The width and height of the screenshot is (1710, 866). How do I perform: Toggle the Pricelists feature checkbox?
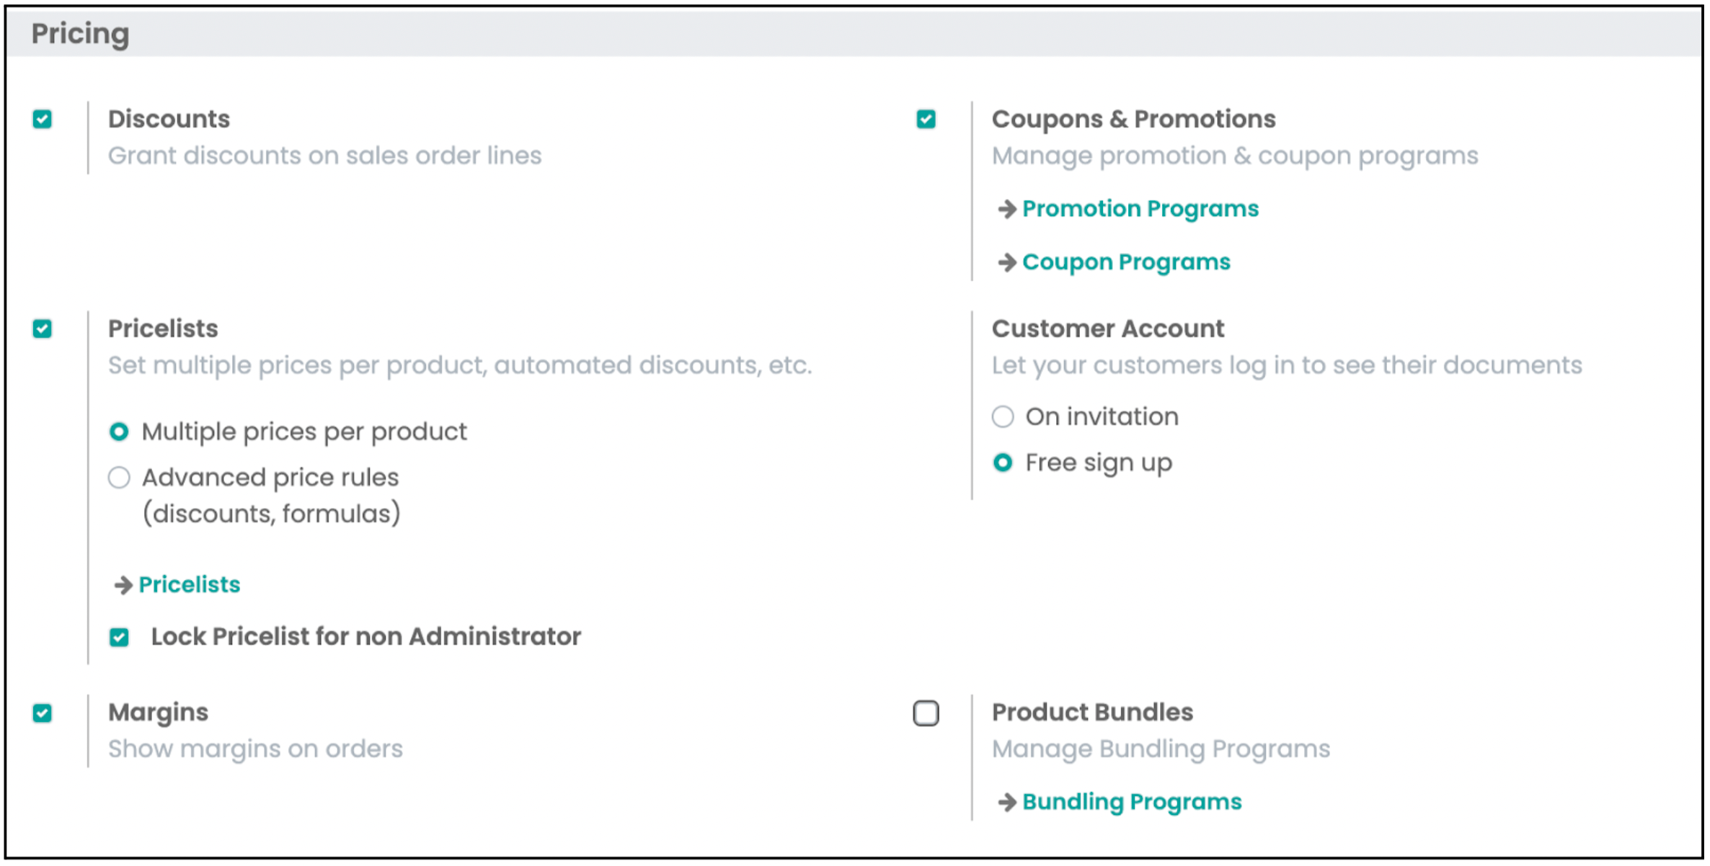click(x=43, y=329)
